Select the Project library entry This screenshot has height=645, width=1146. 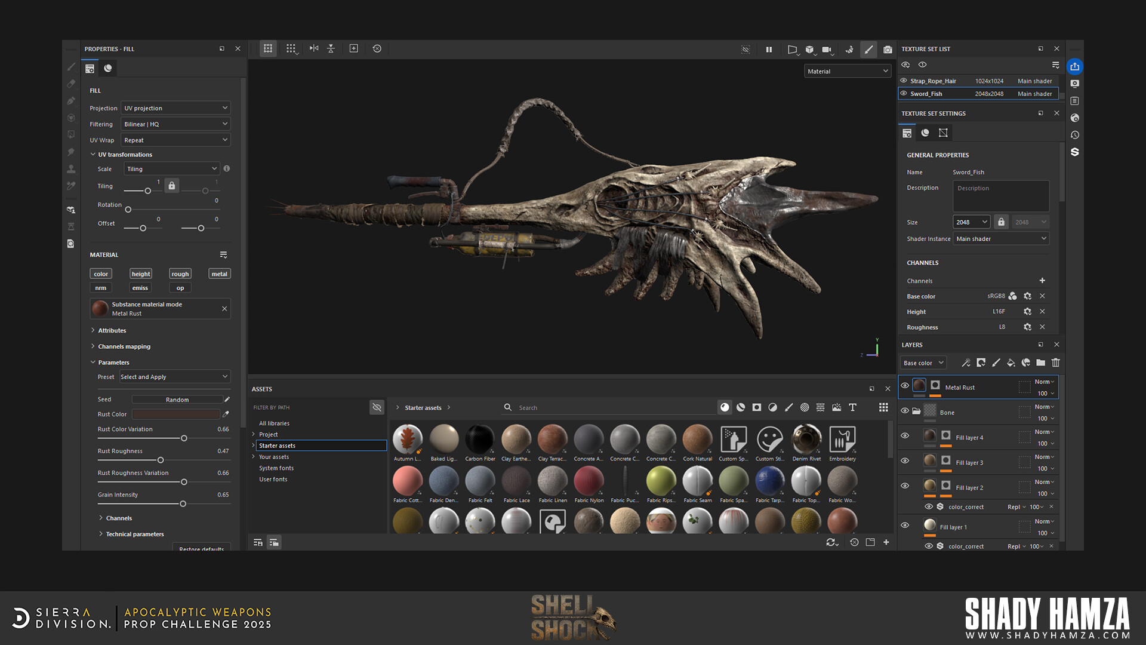[x=268, y=434]
